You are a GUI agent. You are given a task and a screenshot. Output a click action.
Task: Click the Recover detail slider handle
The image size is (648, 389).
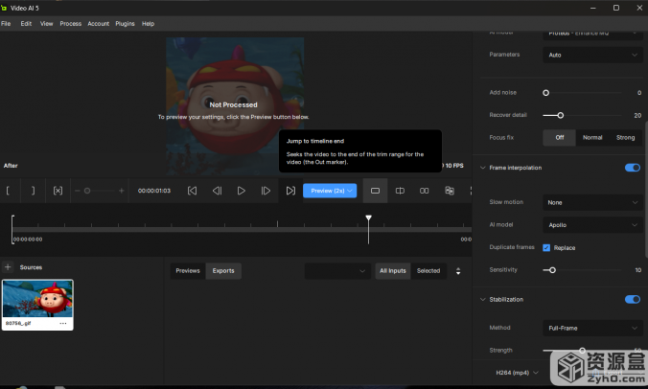[561, 115]
